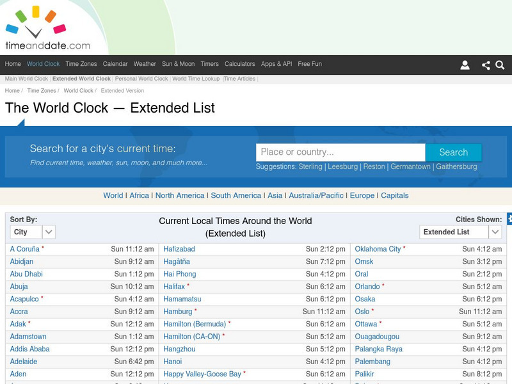This screenshot has width=512, height=384.
Task: Open Time Articles submenu link
Action: tap(239, 79)
